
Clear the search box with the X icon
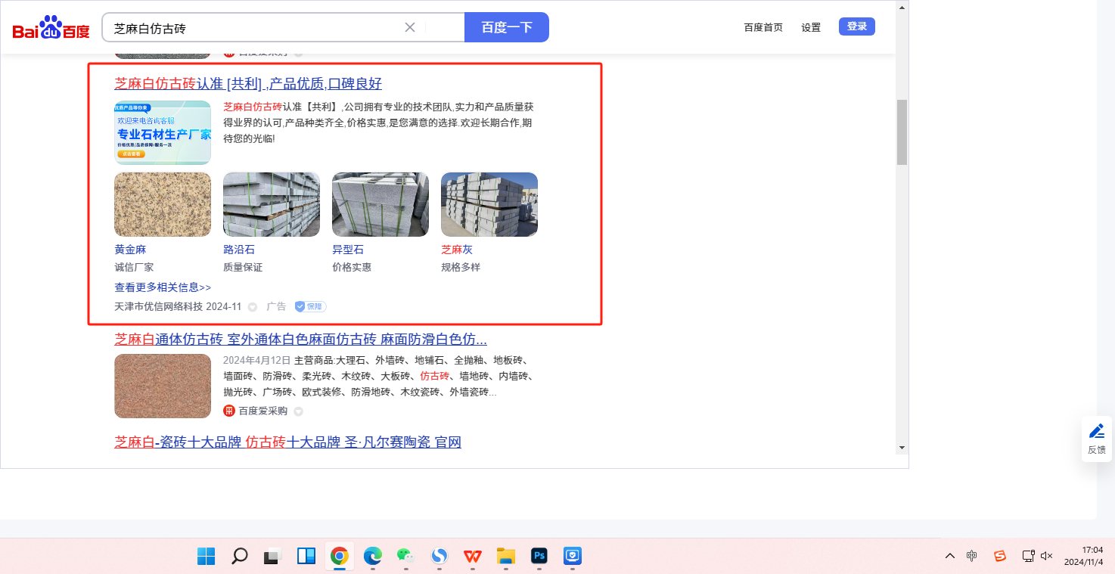click(410, 27)
